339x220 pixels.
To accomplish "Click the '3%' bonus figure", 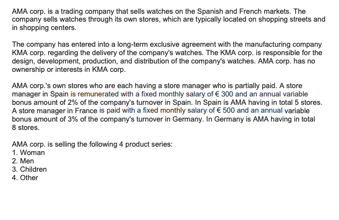I will (x=73, y=119).
